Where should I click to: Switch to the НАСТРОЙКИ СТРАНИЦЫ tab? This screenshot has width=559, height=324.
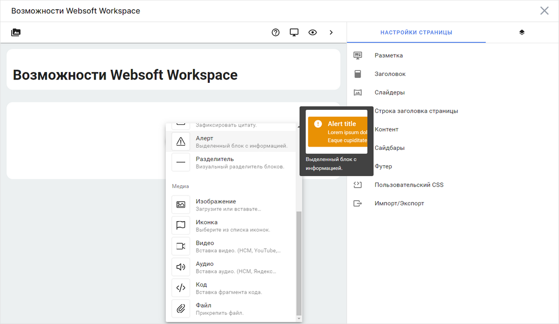(416, 32)
